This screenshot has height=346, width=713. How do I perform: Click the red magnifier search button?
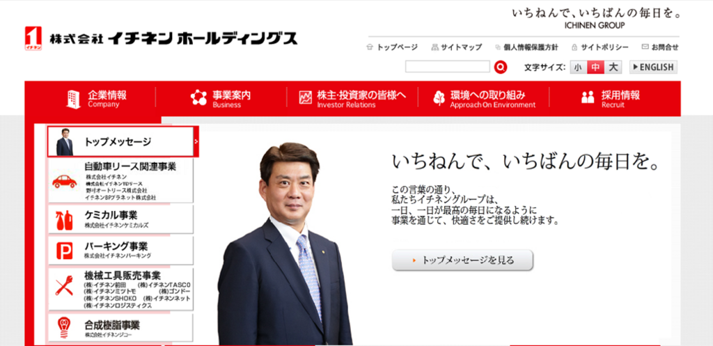point(501,68)
